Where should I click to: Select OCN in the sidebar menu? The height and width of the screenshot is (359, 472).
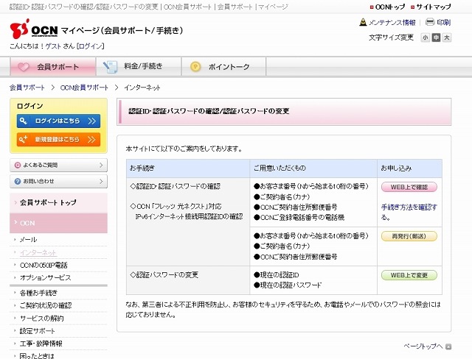(58, 223)
